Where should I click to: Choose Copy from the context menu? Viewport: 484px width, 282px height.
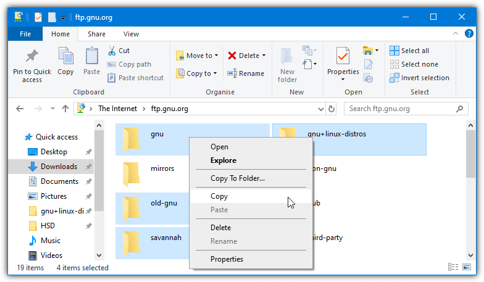251,196
